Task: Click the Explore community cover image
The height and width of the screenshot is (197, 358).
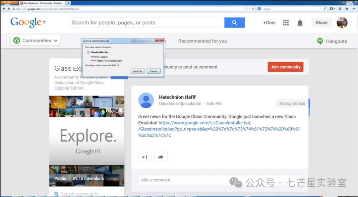Action: pos(87,141)
